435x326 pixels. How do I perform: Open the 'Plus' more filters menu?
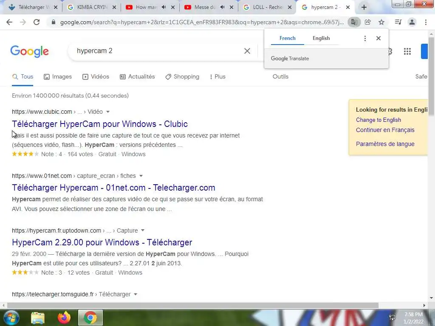coord(218,77)
